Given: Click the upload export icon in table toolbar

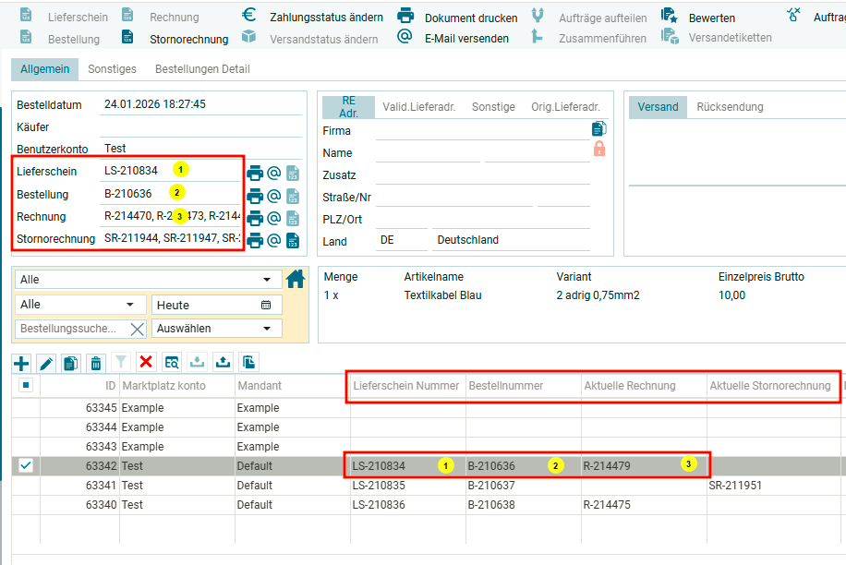Looking at the screenshot, I should coord(223,362).
